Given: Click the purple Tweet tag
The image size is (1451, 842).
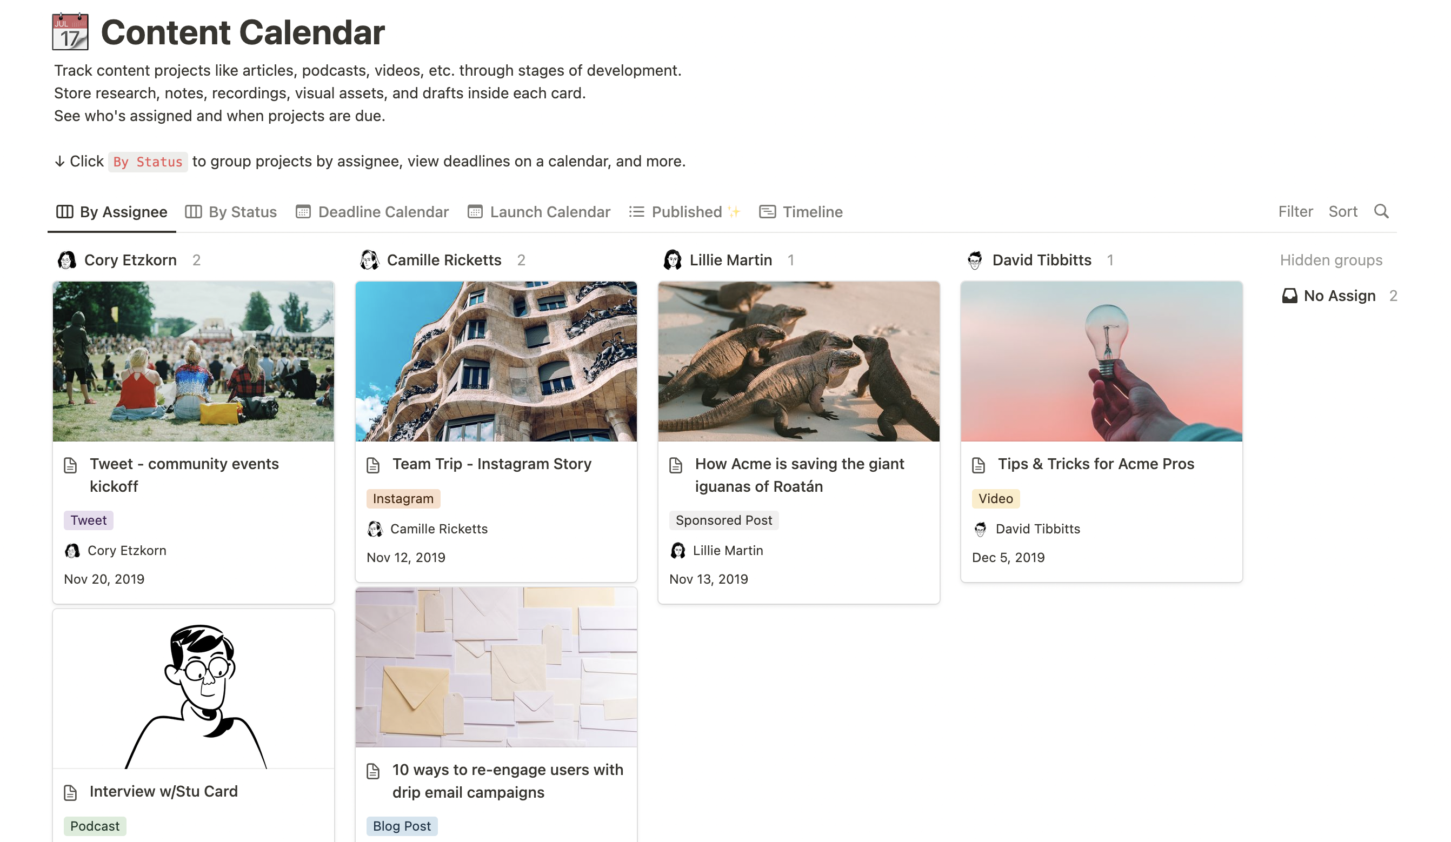Looking at the screenshot, I should pos(89,520).
